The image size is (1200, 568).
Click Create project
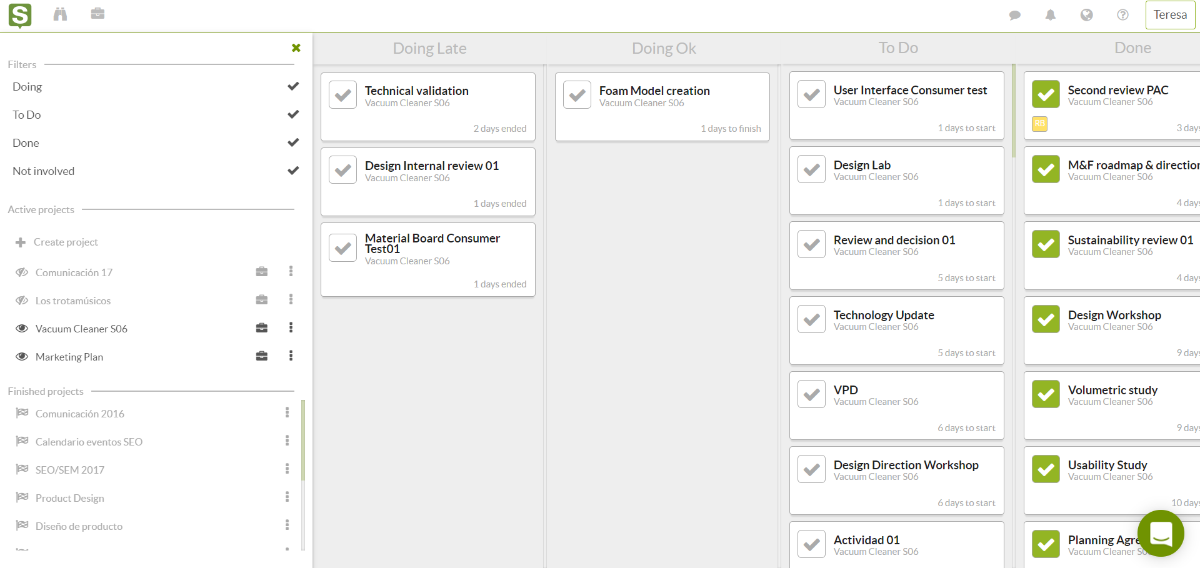[x=57, y=242]
